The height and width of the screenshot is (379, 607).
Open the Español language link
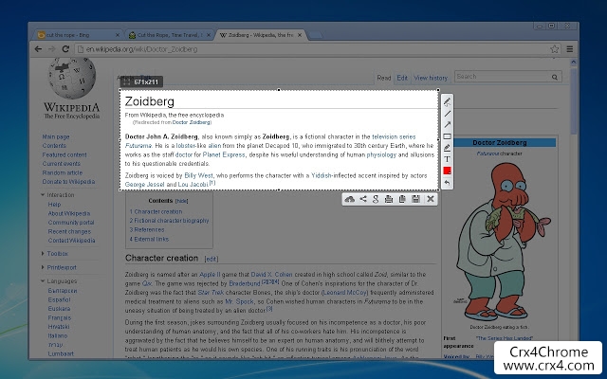pyautogui.click(x=59, y=299)
